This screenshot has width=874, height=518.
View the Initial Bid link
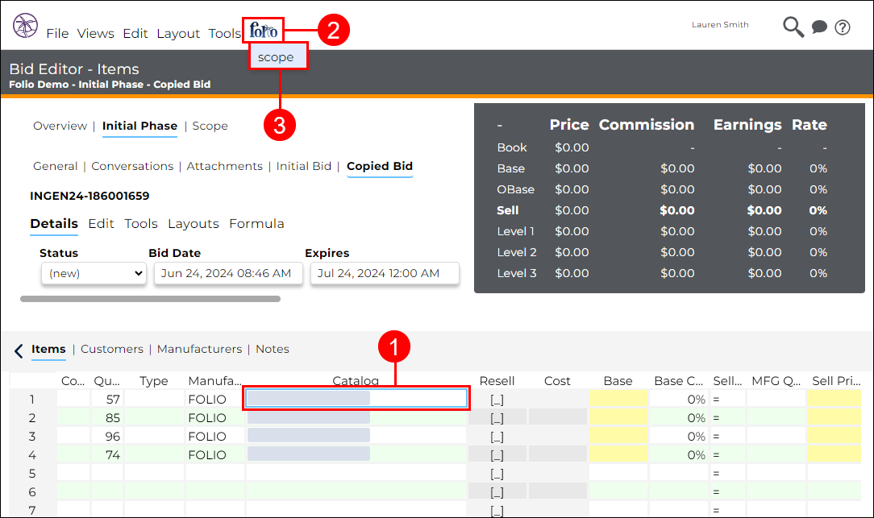pyautogui.click(x=304, y=166)
